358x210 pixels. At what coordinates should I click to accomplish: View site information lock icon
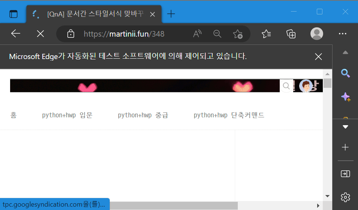(70, 34)
